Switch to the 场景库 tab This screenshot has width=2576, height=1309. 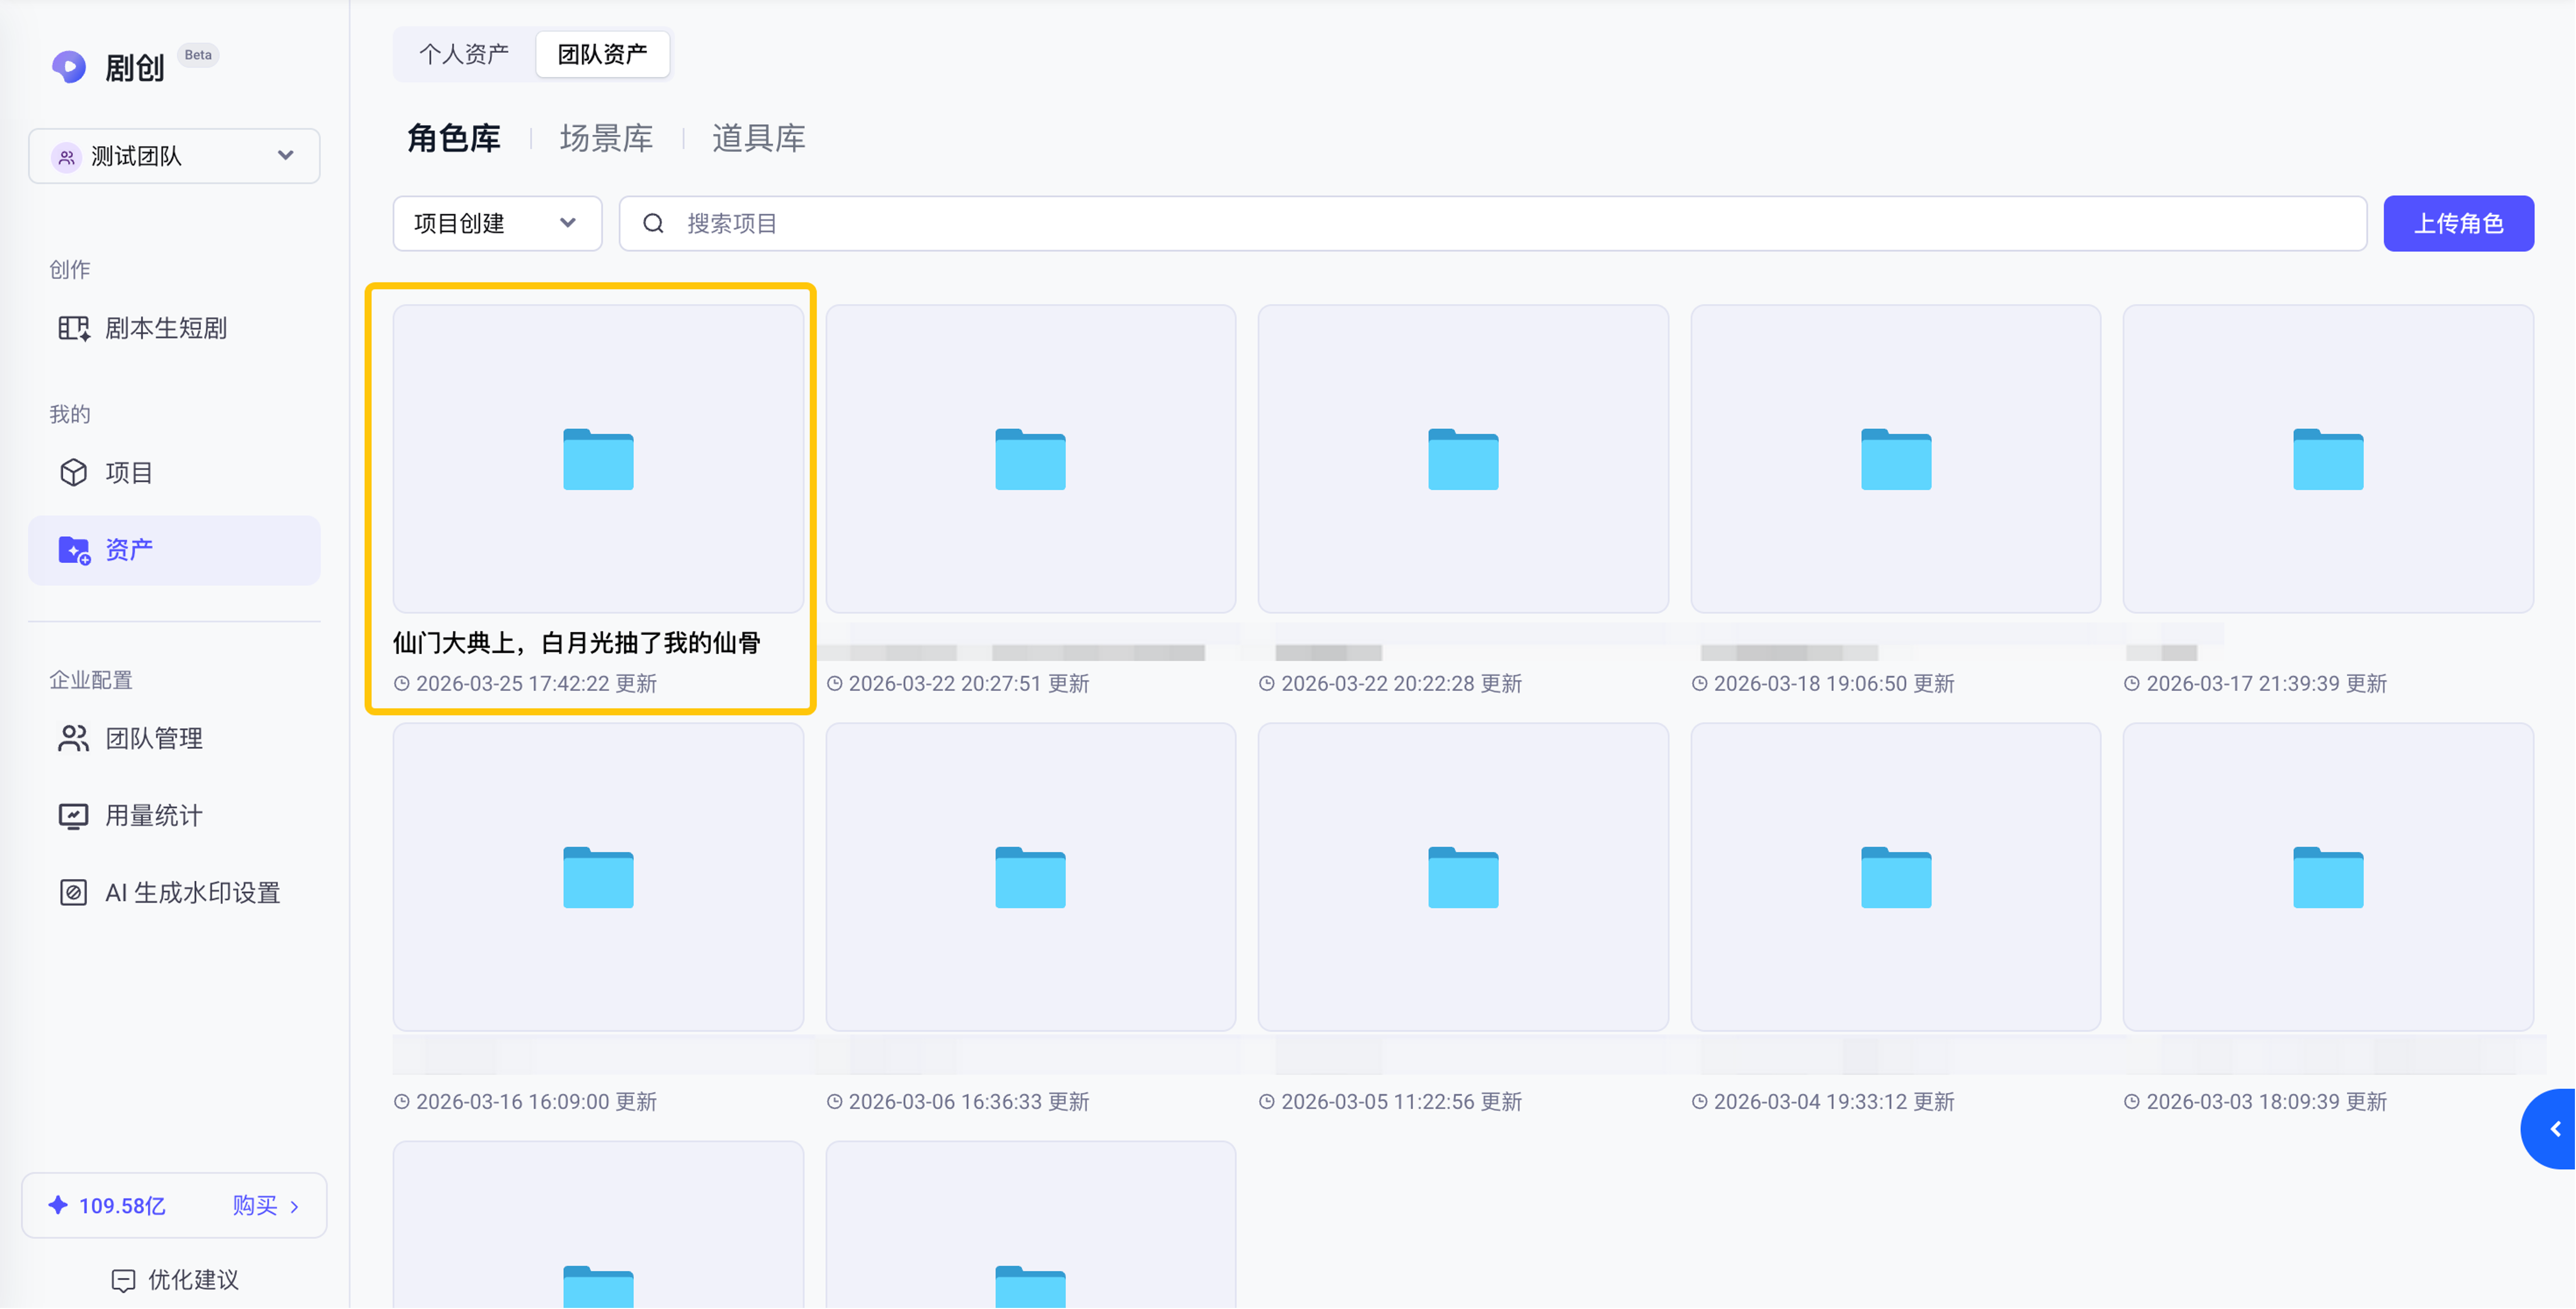click(x=606, y=138)
